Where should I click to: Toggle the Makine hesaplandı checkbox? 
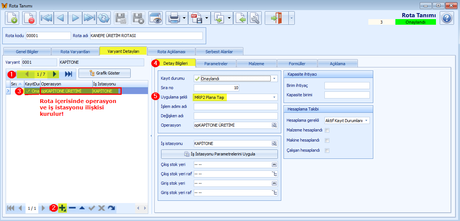327,140
